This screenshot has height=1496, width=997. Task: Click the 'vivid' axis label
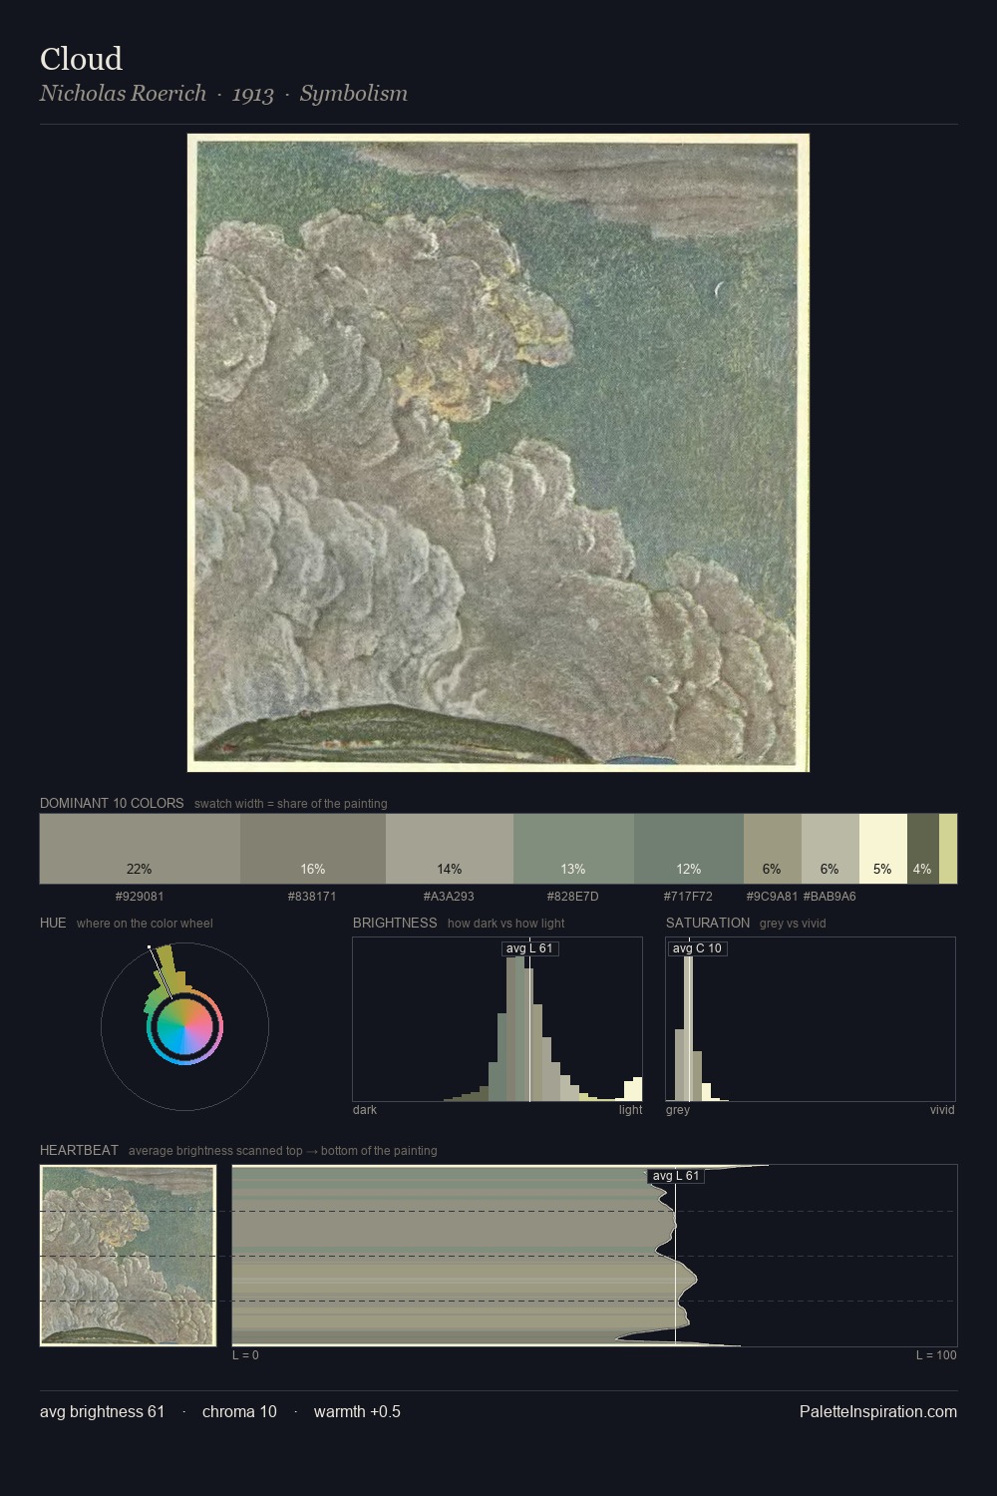[x=942, y=1110]
